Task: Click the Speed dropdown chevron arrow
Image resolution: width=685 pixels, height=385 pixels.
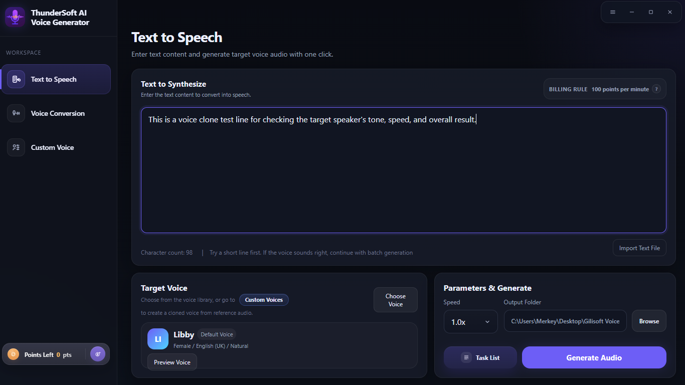Action: pos(487,322)
